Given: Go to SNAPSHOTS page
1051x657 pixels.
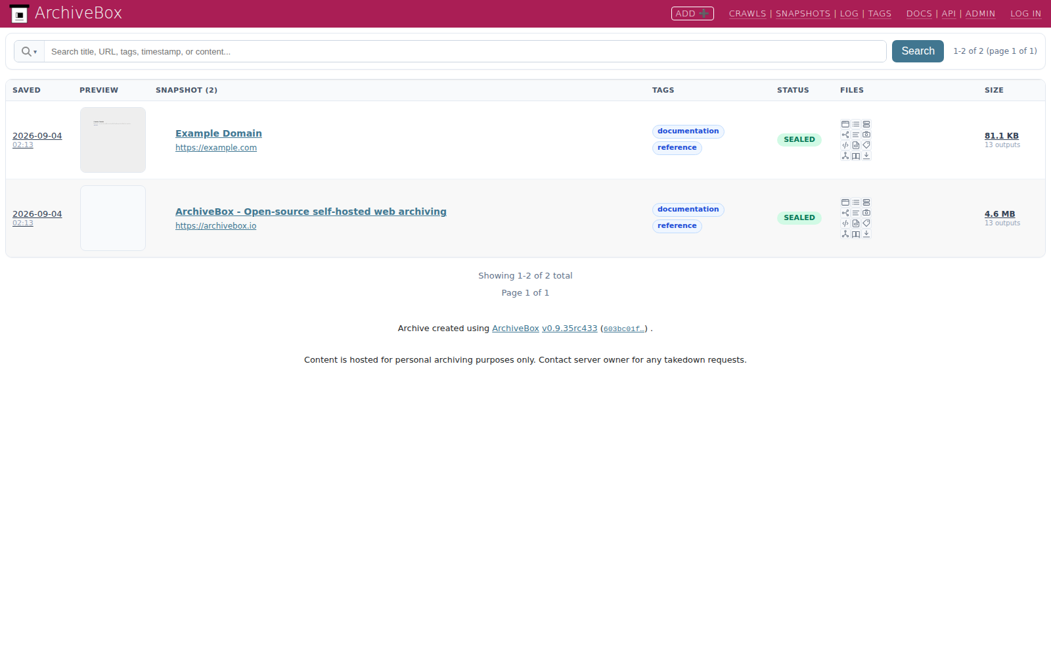Looking at the screenshot, I should (803, 14).
